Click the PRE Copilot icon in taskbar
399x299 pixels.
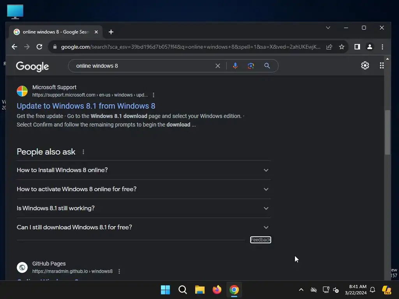[387, 290]
